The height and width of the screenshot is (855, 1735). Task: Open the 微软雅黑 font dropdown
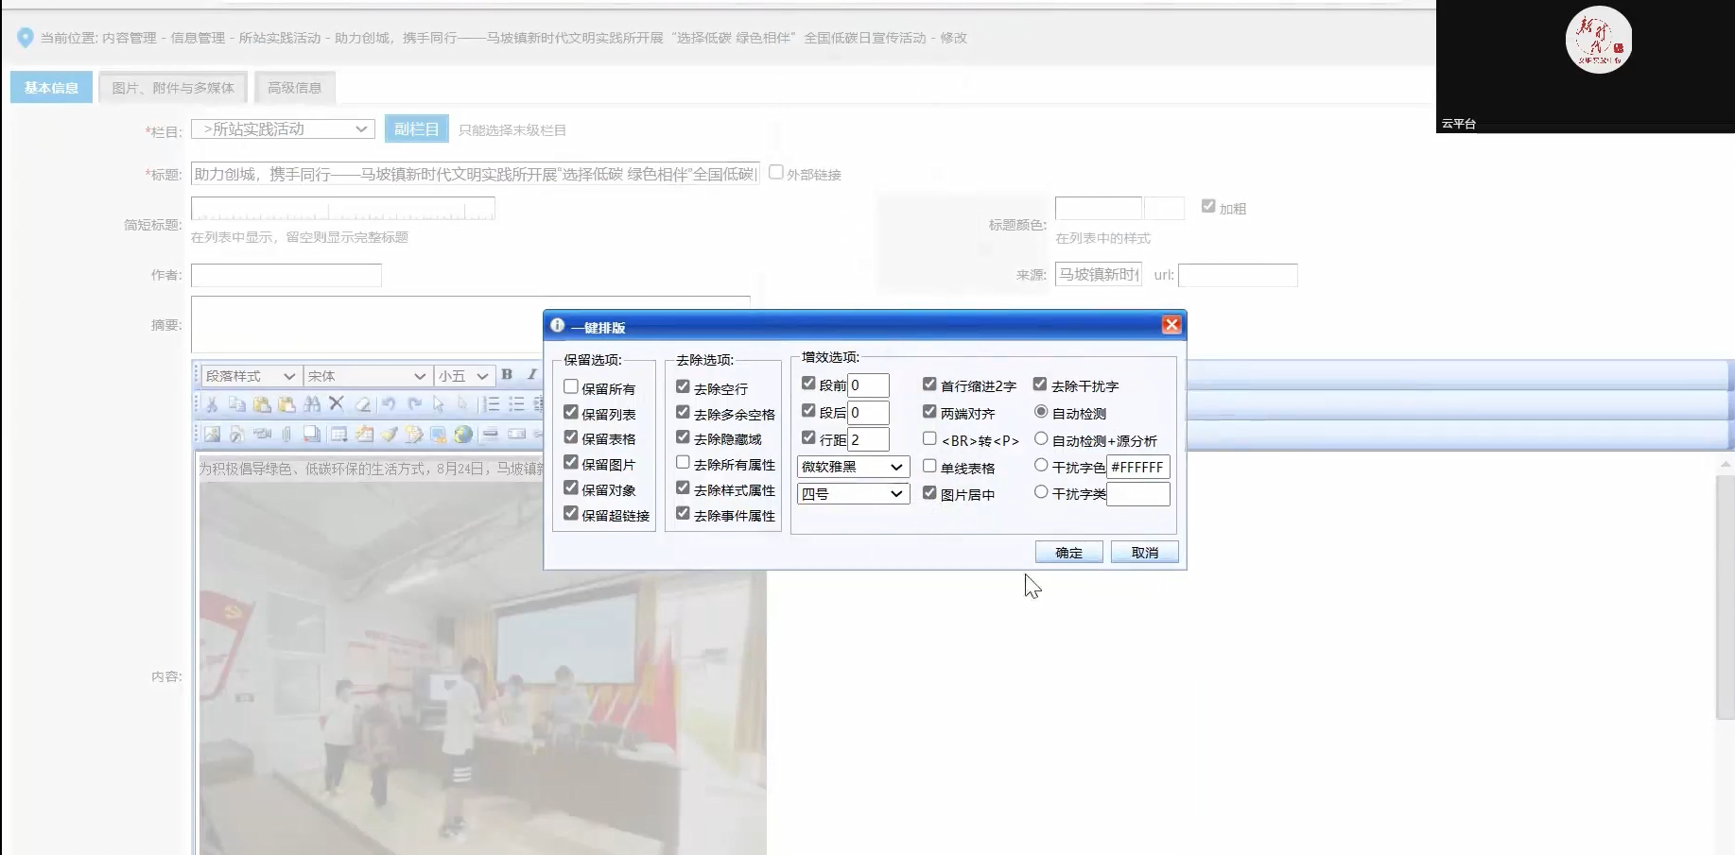pos(853,467)
